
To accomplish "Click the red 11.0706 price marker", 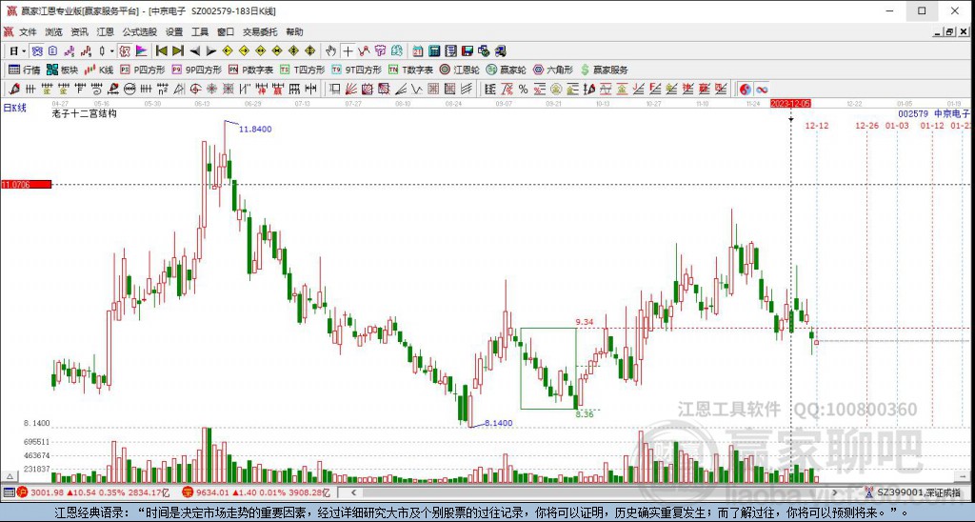I will pos(26,185).
